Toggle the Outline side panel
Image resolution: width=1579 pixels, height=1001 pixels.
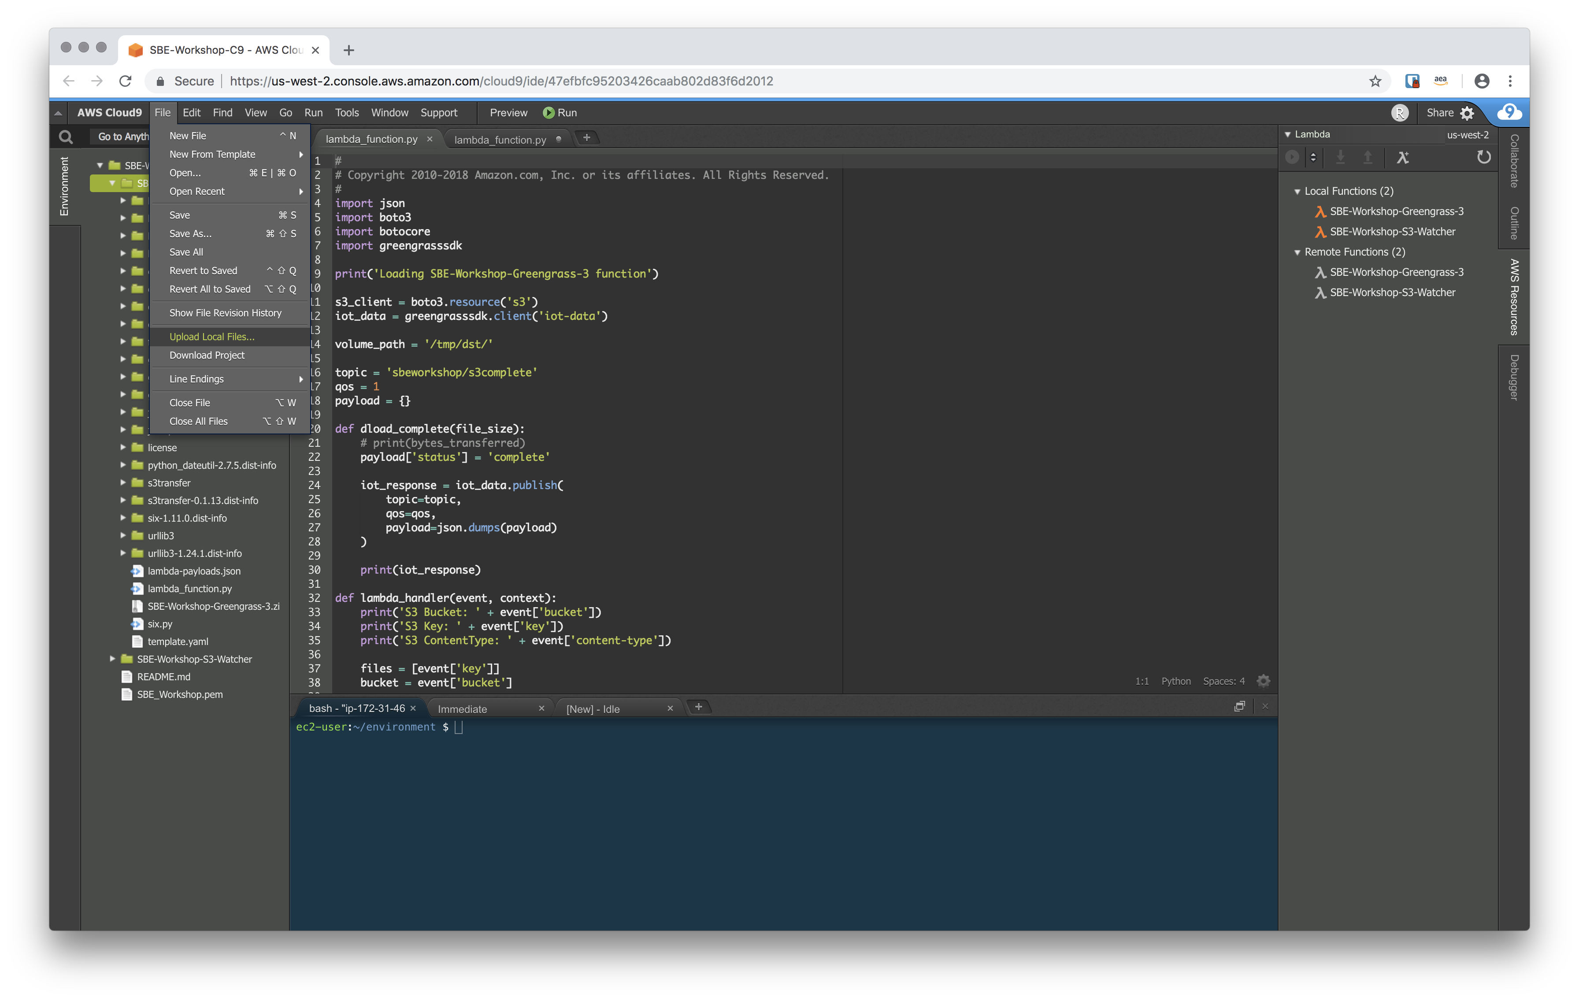coord(1514,223)
